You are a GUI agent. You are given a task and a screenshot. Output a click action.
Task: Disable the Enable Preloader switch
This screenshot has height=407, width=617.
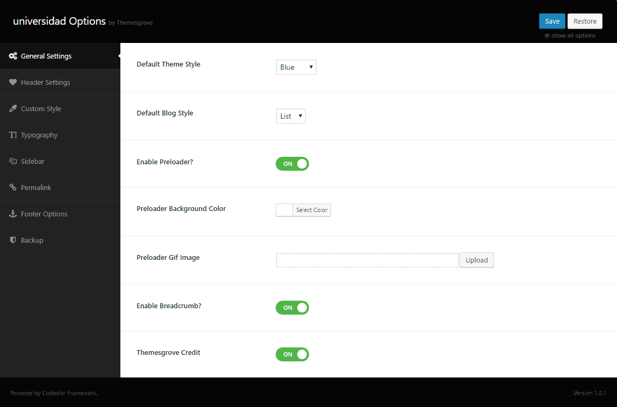coord(292,164)
